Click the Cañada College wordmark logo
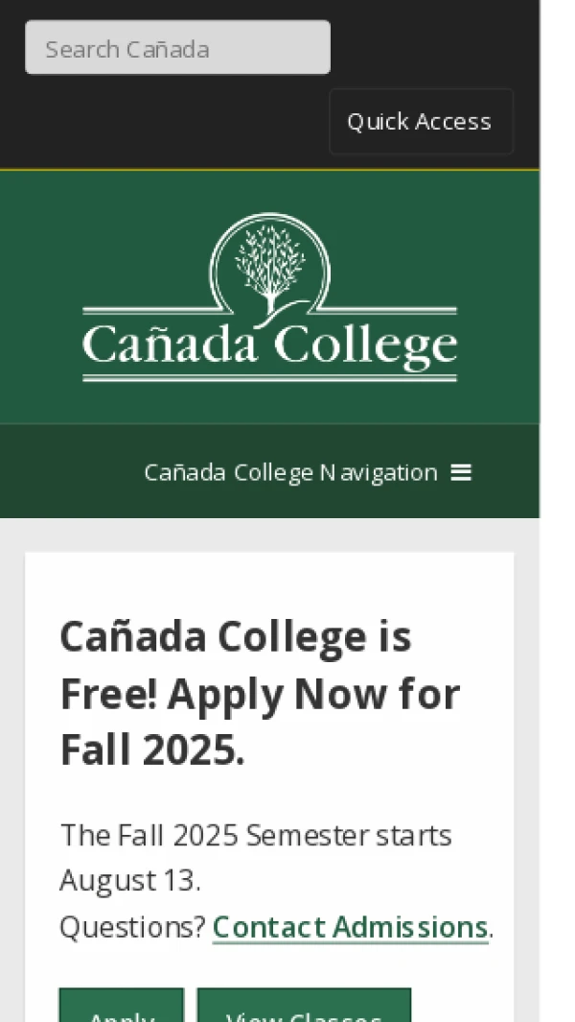The height and width of the screenshot is (1022, 575). pyautogui.click(x=269, y=297)
